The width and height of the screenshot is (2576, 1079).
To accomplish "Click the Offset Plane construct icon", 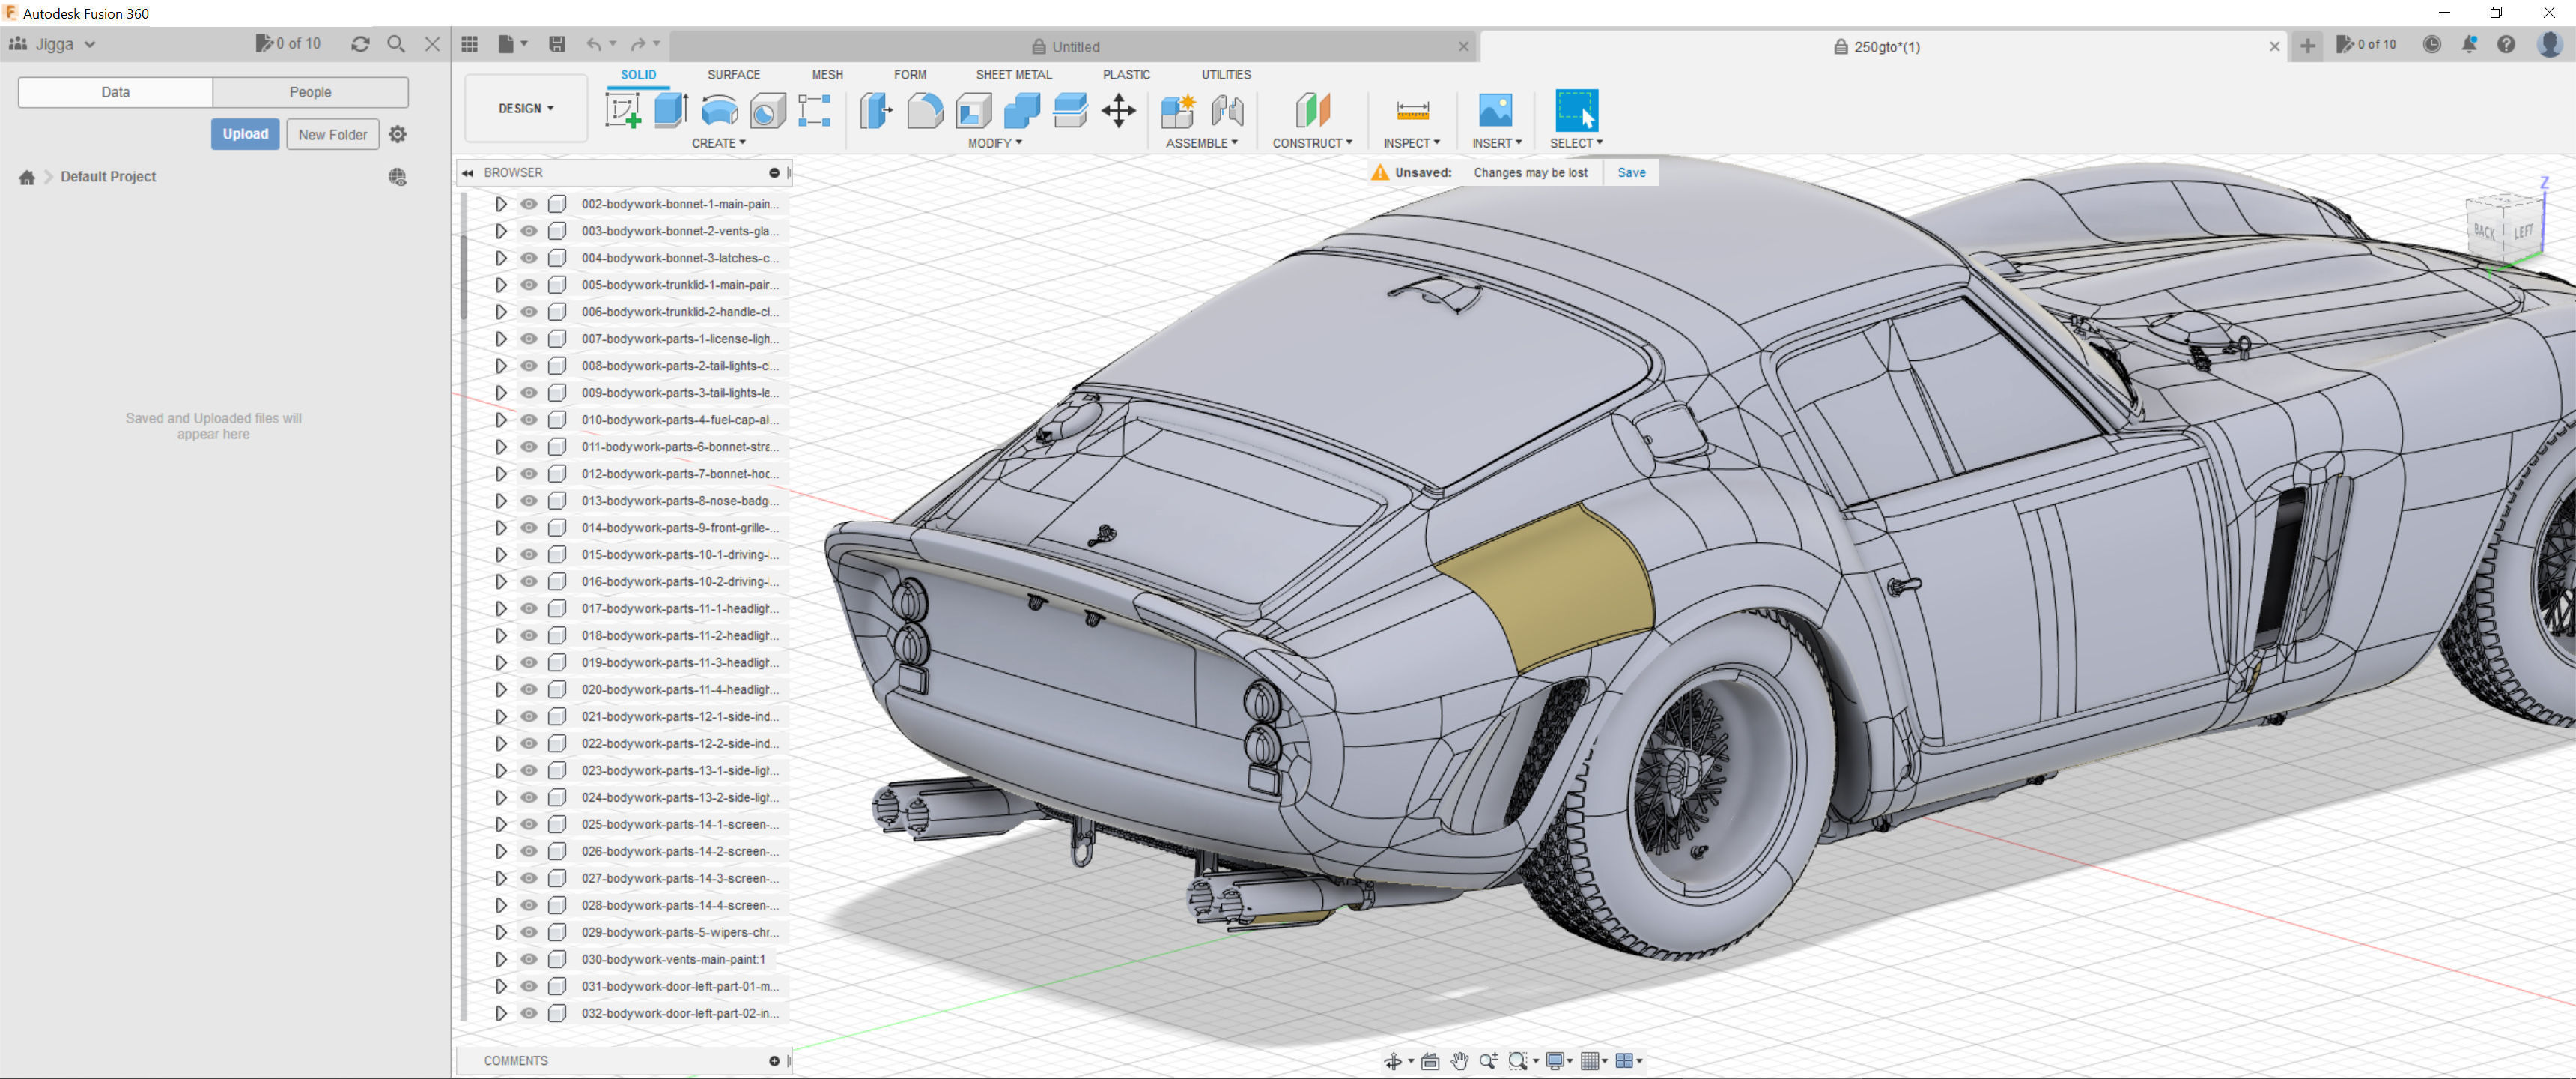I will click(x=1313, y=110).
